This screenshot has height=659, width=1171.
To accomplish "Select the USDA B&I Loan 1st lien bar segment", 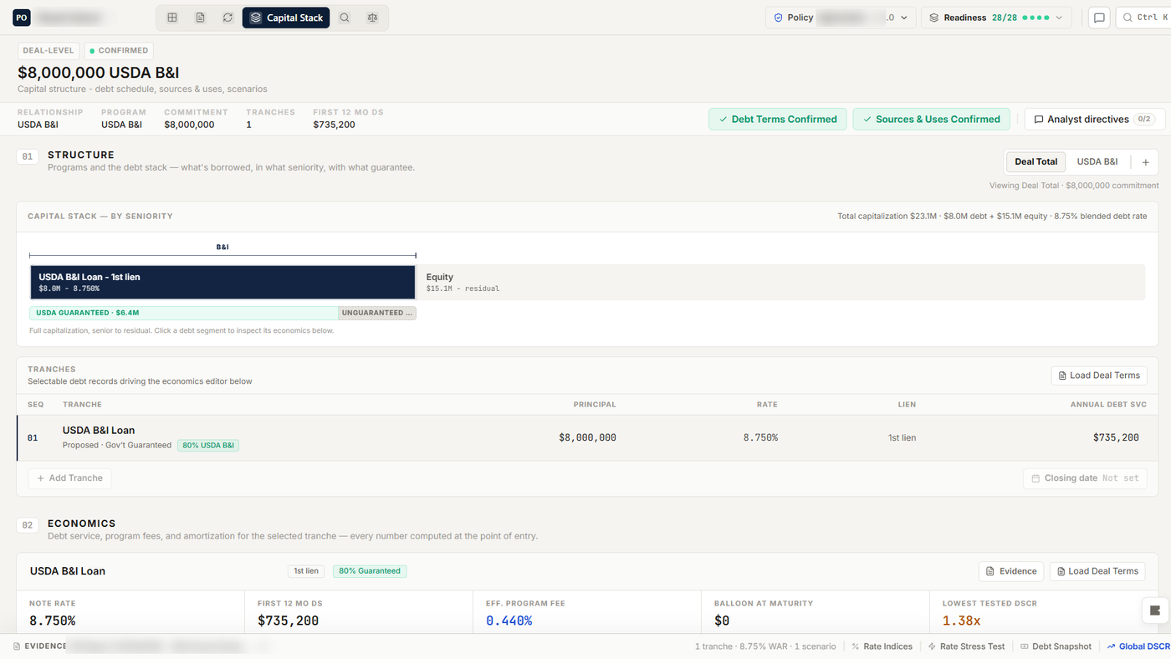I will point(222,283).
